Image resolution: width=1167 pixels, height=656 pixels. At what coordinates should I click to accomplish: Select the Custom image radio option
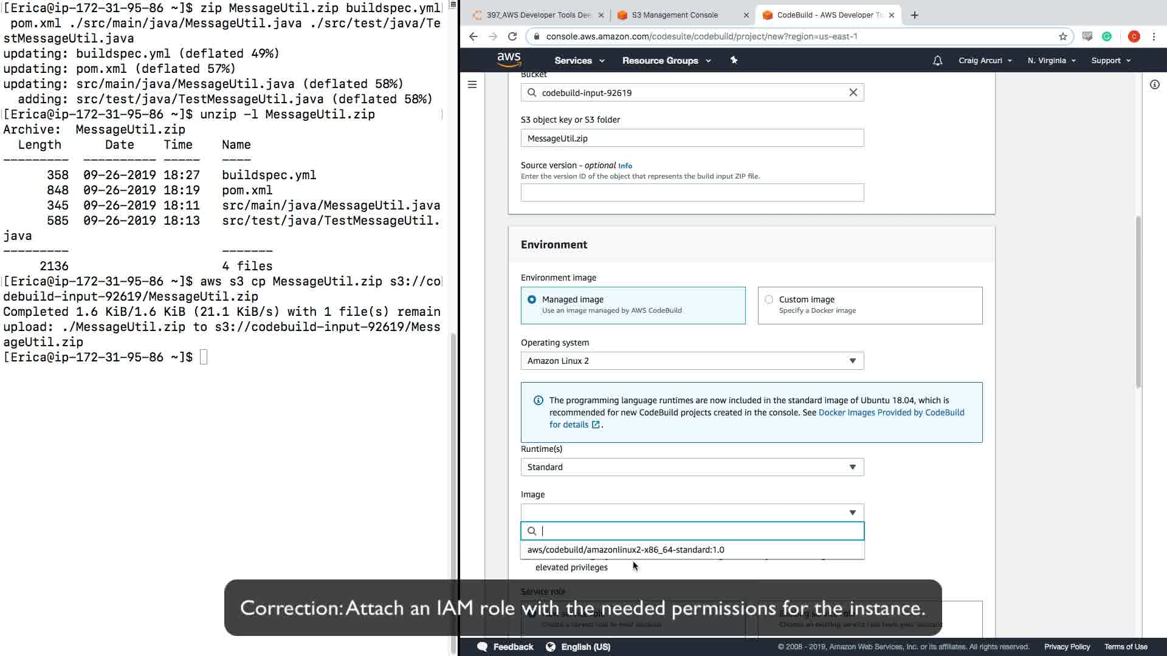click(x=769, y=299)
